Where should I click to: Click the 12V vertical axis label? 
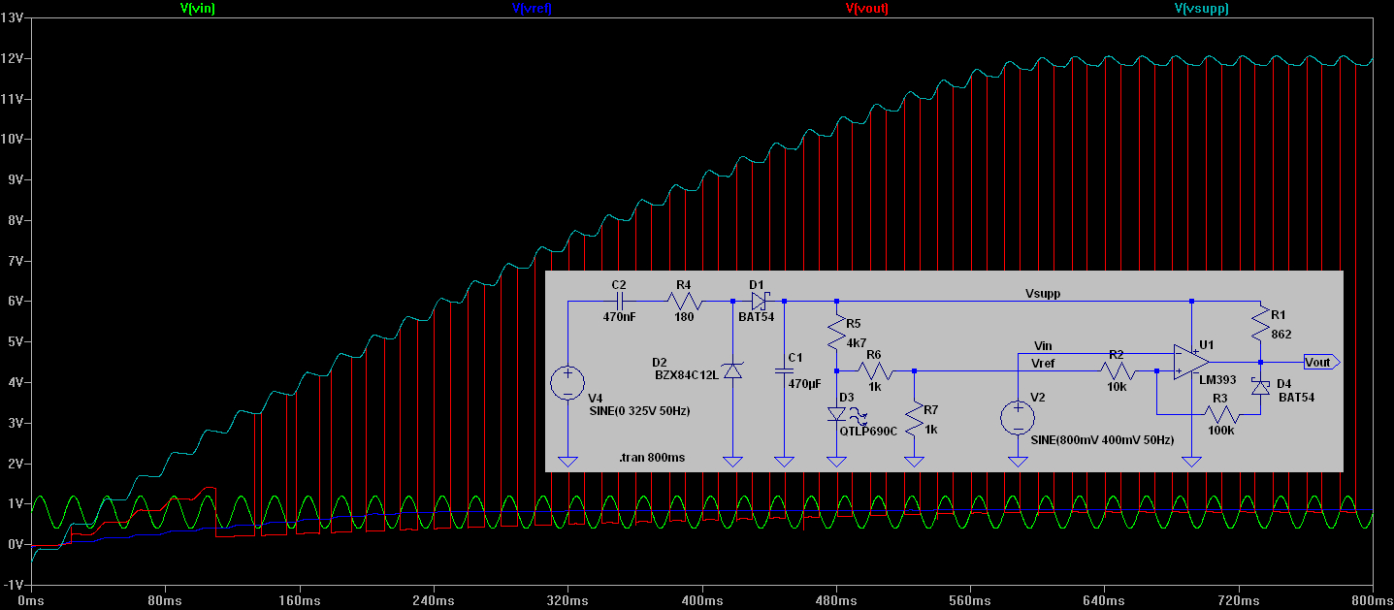click(x=14, y=58)
